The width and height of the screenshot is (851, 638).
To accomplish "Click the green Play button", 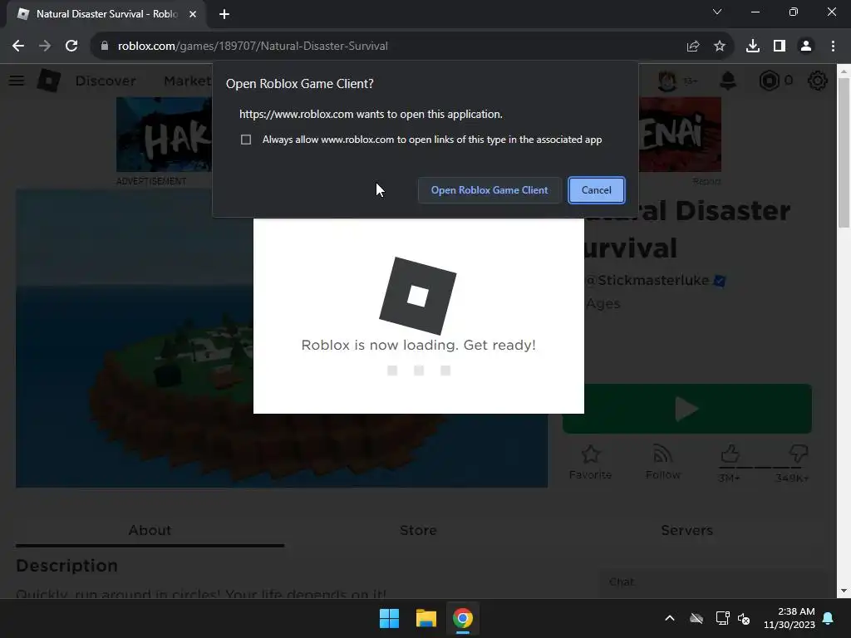I will coord(687,409).
